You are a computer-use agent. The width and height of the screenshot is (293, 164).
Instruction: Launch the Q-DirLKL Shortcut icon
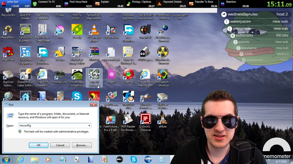tap(146, 122)
